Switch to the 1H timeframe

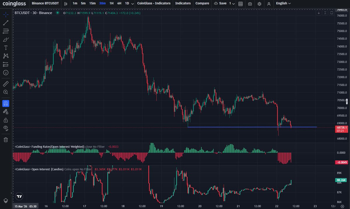[x=111, y=3]
